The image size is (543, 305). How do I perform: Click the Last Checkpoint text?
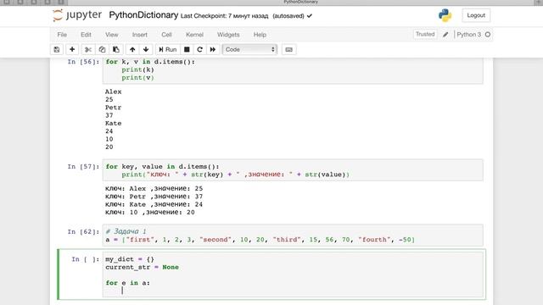point(224,16)
